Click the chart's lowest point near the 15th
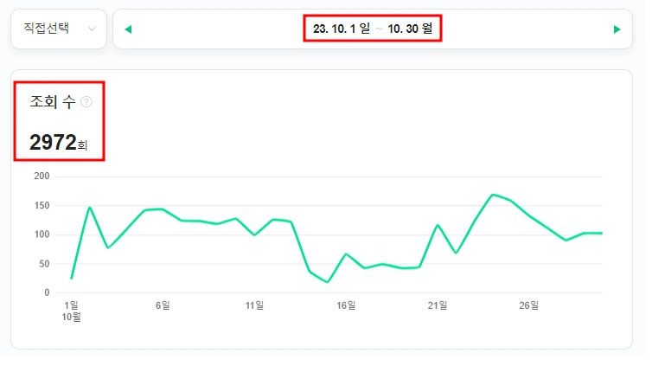 (328, 282)
